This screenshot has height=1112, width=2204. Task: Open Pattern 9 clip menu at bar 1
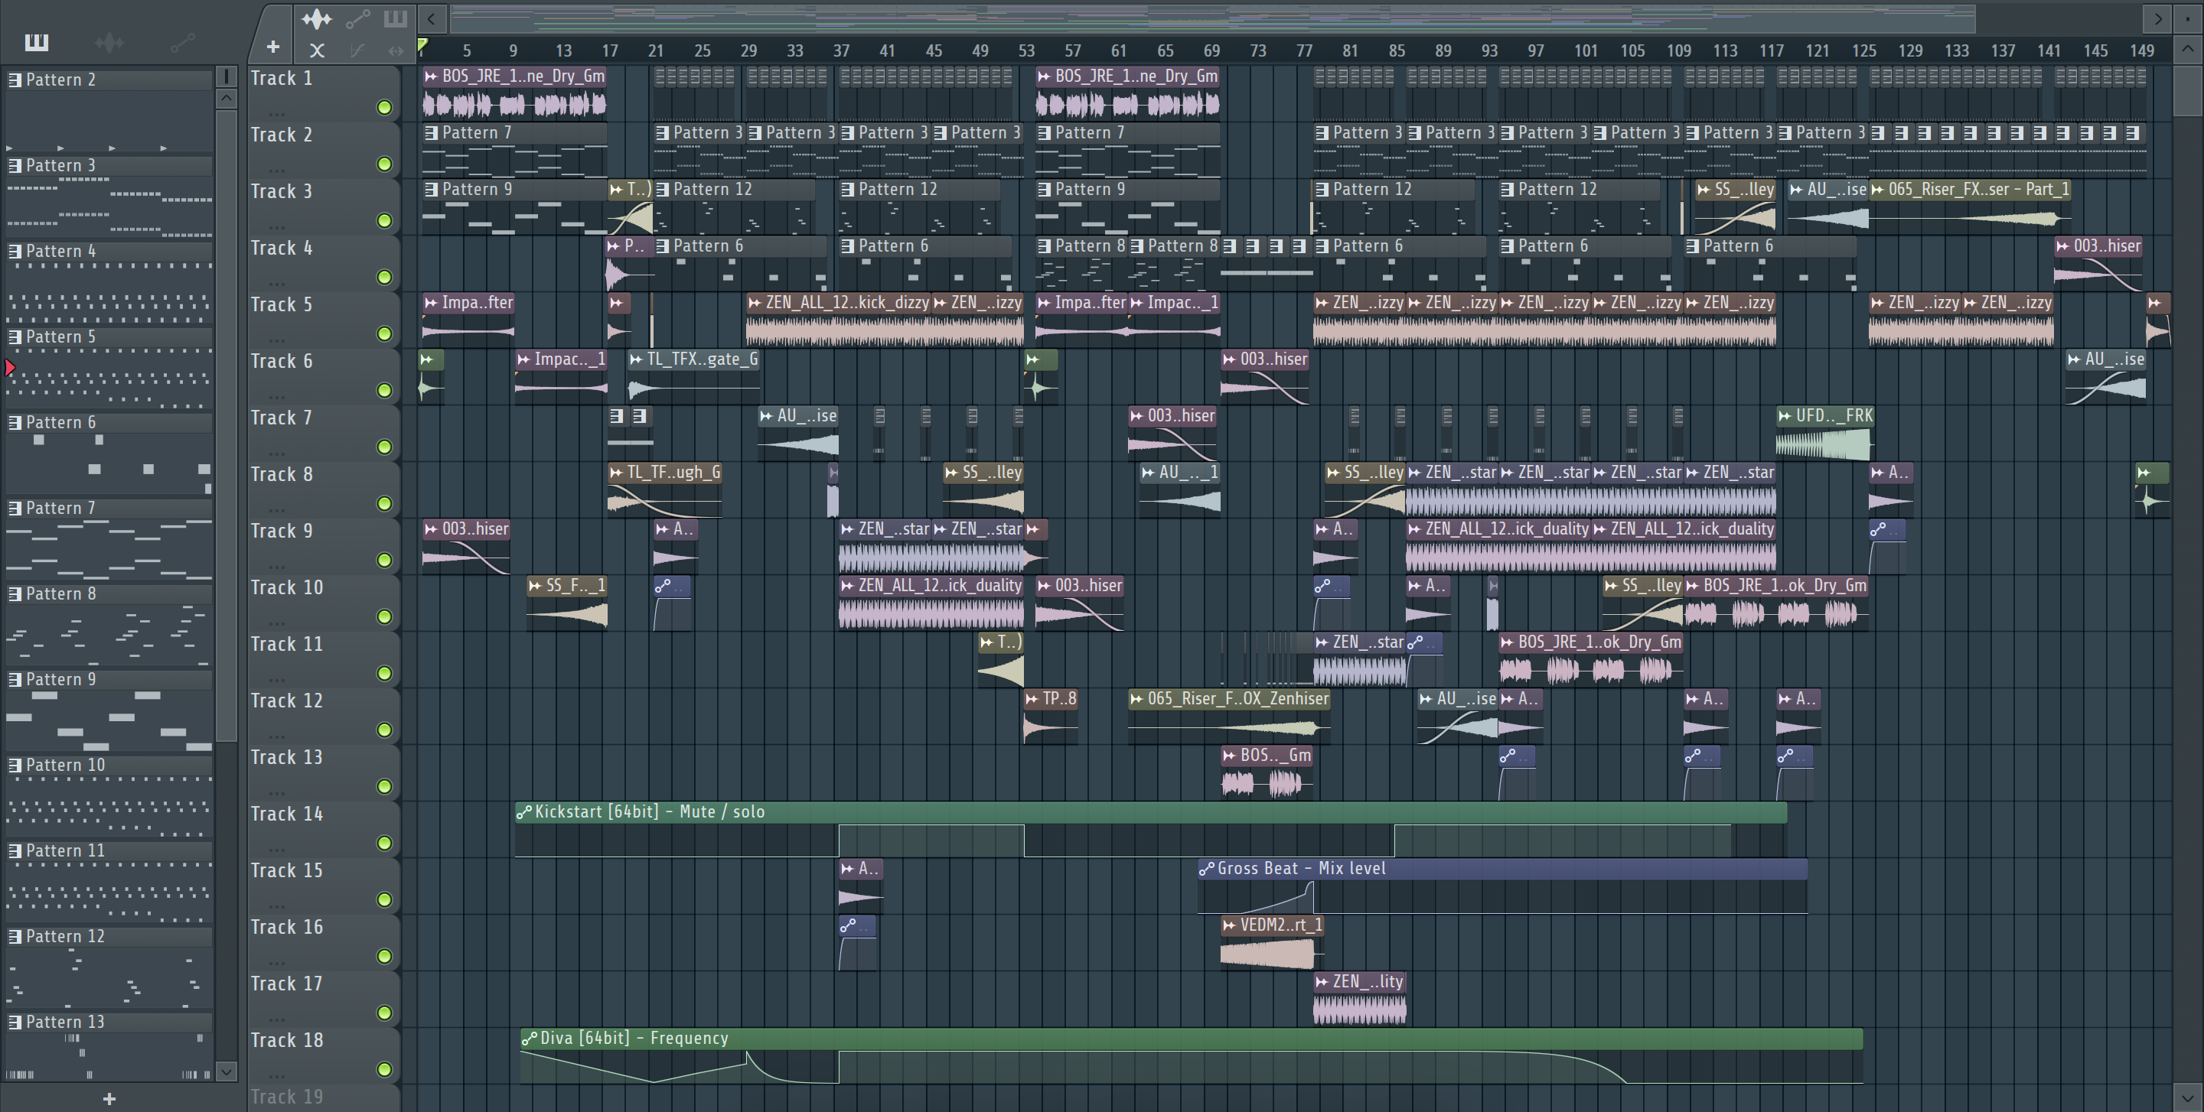tap(432, 190)
